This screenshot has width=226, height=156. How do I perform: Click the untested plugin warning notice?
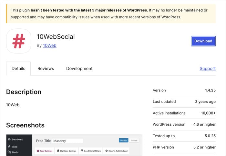click(x=111, y=14)
